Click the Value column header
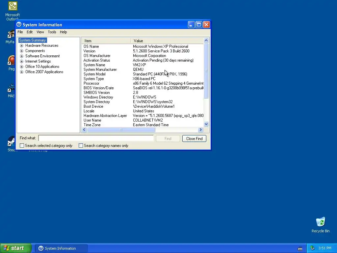This screenshot has width=337, height=253. click(167, 41)
